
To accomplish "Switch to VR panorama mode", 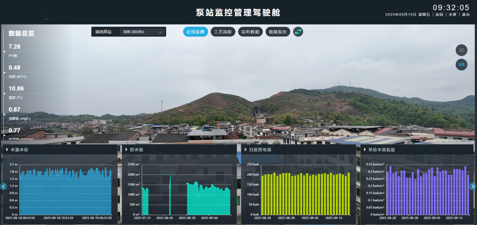I will coord(461,65).
